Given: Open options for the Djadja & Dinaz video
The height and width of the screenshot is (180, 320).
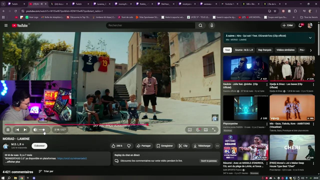Looking at the screenshot, I should click(x=313, y=84).
